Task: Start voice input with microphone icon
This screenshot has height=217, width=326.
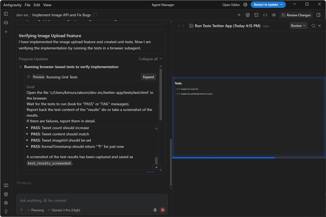Action: pyautogui.click(x=155, y=210)
